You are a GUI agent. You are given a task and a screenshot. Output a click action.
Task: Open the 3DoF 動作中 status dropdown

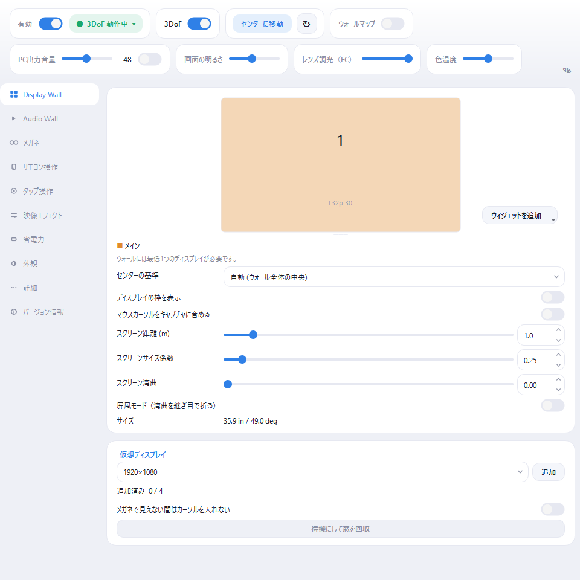coord(106,24)
